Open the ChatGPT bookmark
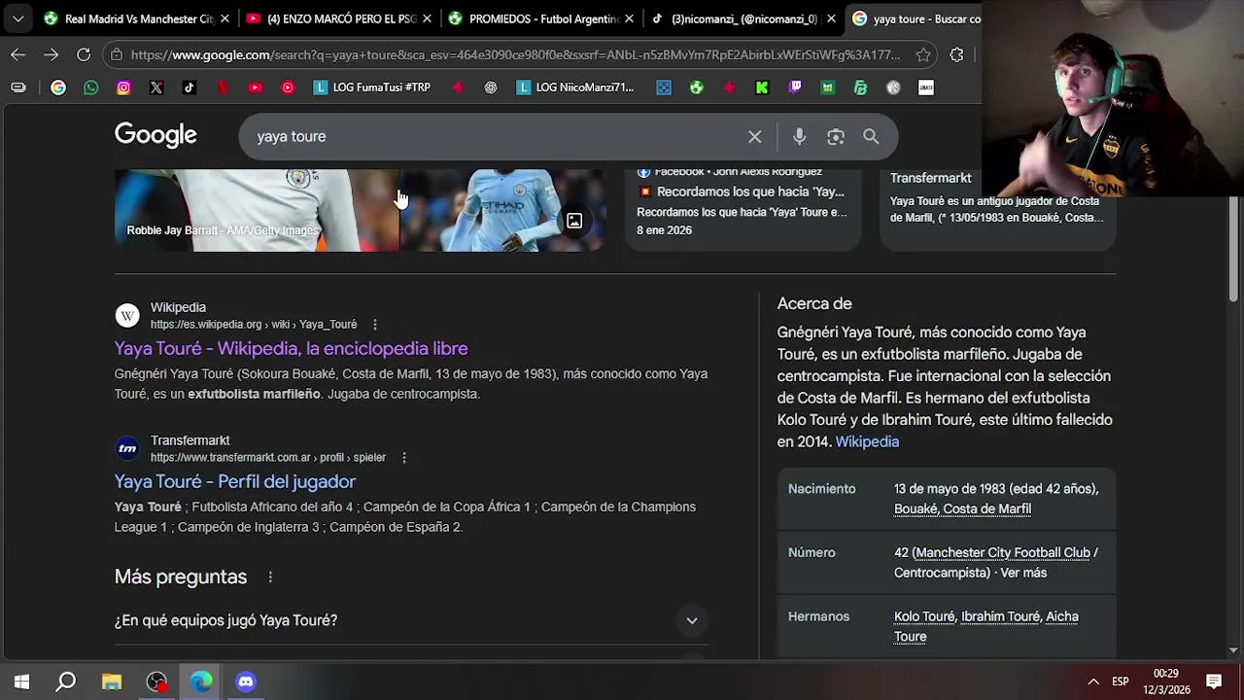Screen dimensions: 1244x700 coord(491,87)
